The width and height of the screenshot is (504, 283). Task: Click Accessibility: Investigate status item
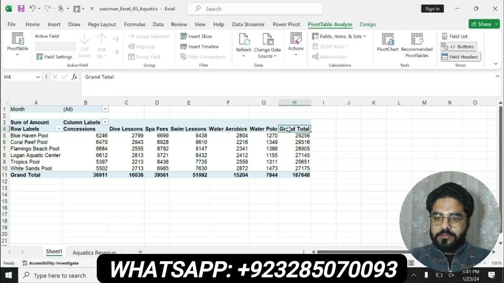pyautogui.click(x=50, y=263)
